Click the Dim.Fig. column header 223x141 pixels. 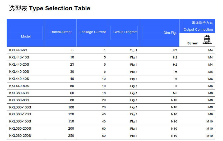coord(170,33)
